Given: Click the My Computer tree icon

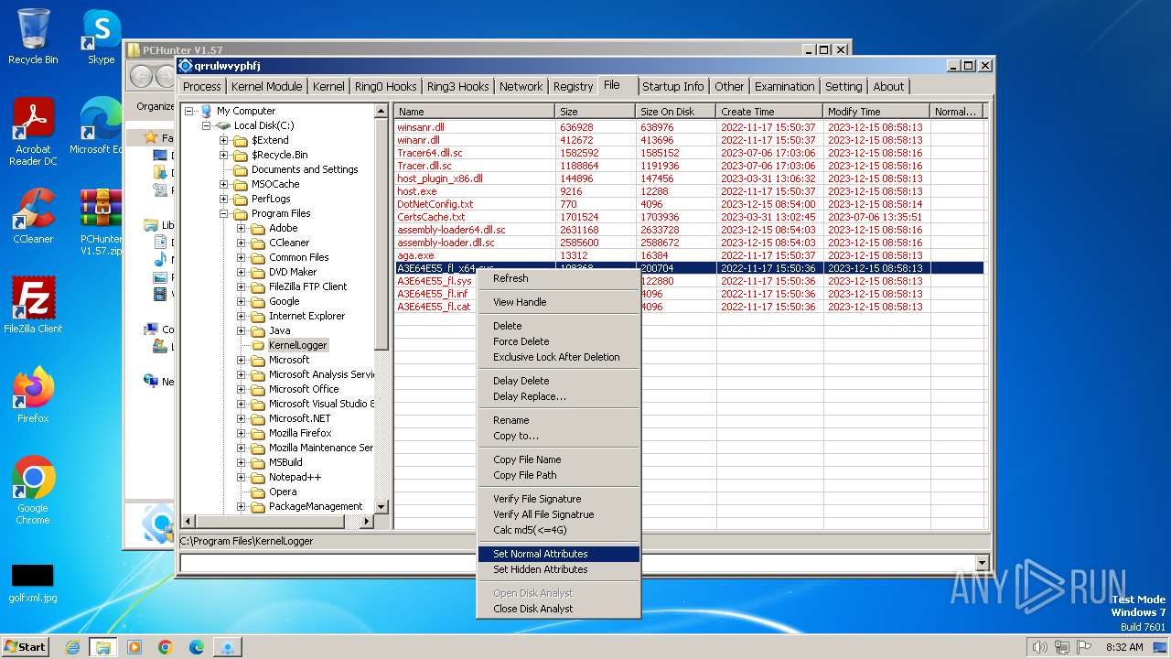Looking at the screenshot, I should point(206,111).
